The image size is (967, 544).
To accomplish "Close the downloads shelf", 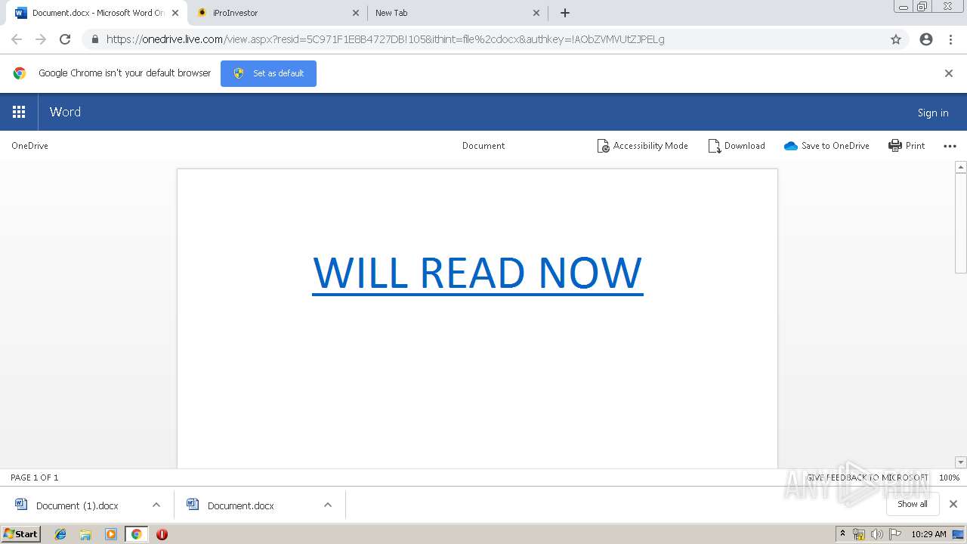I will [x=953, y=504].
